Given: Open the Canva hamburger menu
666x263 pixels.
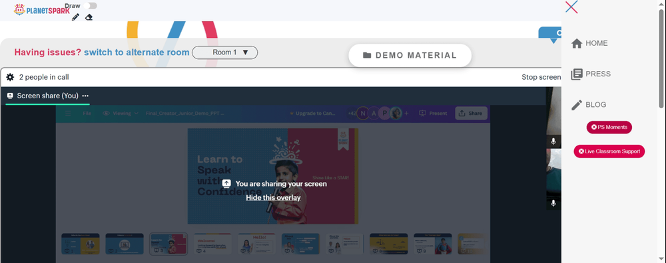Looking at the screenshot, I should (x=67, y=113).
